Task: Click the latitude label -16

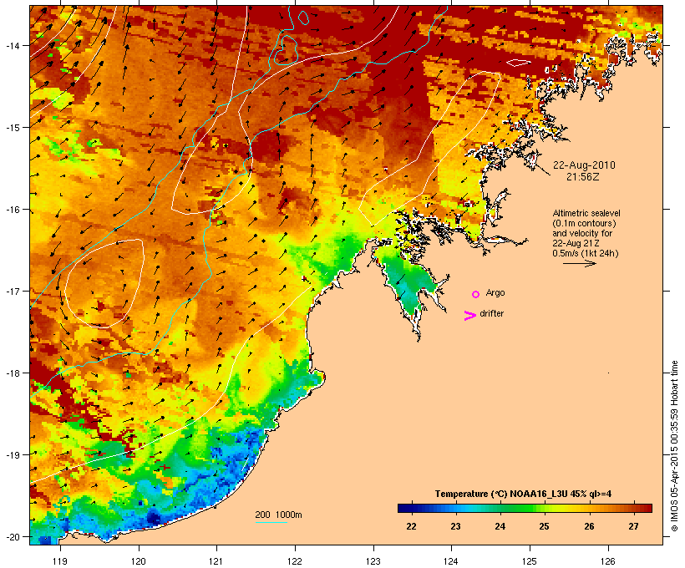Action: [12, 210]
